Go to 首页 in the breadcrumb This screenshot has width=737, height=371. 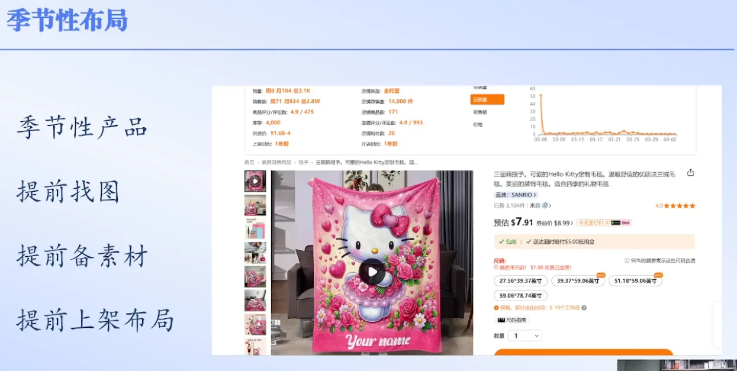tap(249, 162)
